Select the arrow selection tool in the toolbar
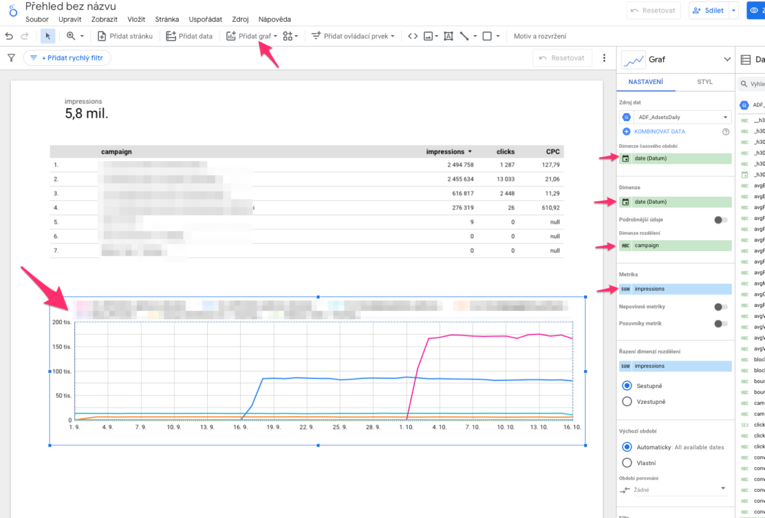 coord(47,36)
